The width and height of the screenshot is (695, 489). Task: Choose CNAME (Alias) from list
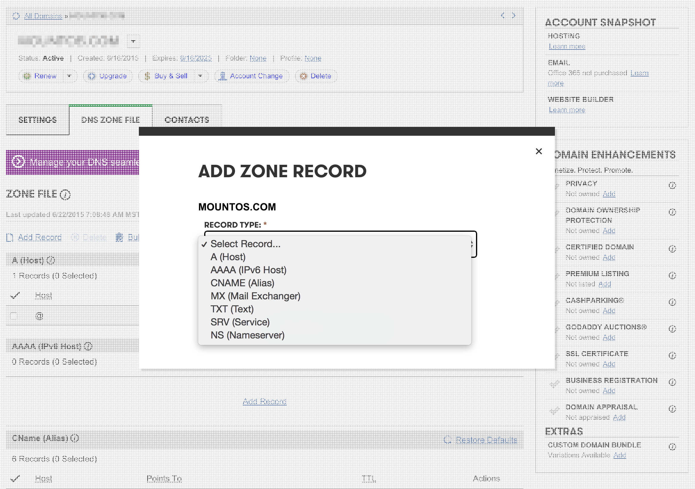click(x=334, y=283)
